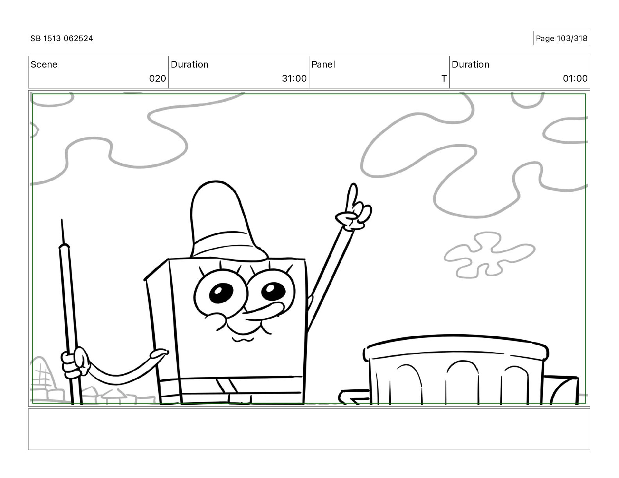619x478 pixels.
Task: Click the panel letter 'T'
Action: pyautogui.click(x=444, y=78)
